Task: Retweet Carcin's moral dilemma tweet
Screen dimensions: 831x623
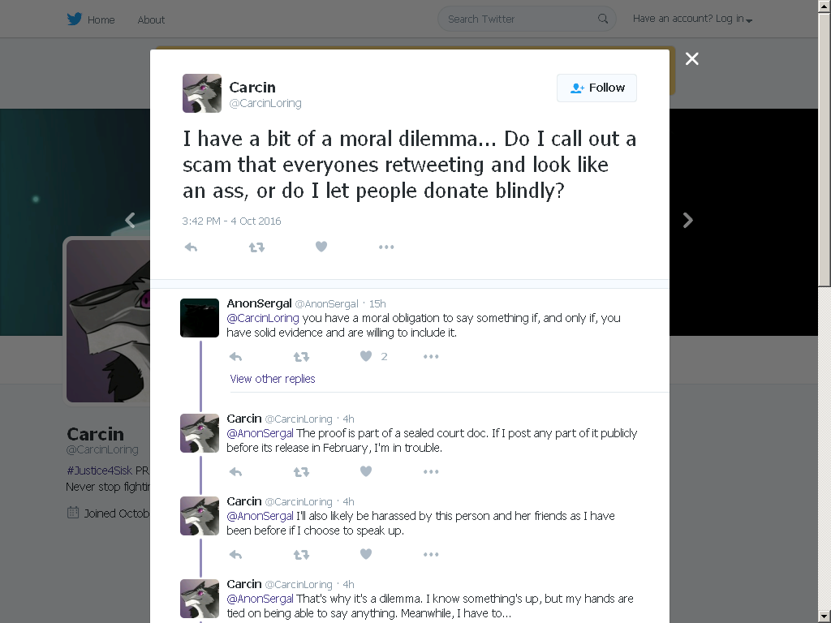Action: pyautogui.click(x=257, y=247)
